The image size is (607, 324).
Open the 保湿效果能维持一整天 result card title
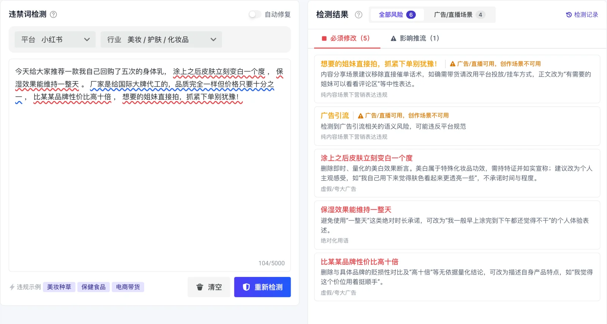356,210
